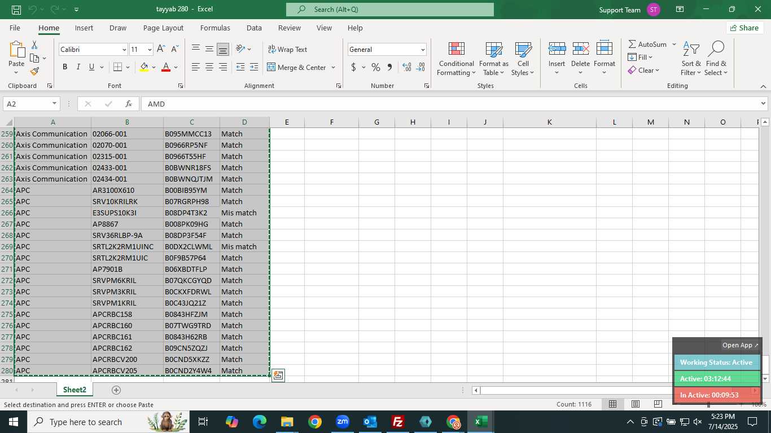Image resolution: width=771 pixels, height=433 pixels.
Task: Select the Format Painter brush
Action: [x=34, y=72]
